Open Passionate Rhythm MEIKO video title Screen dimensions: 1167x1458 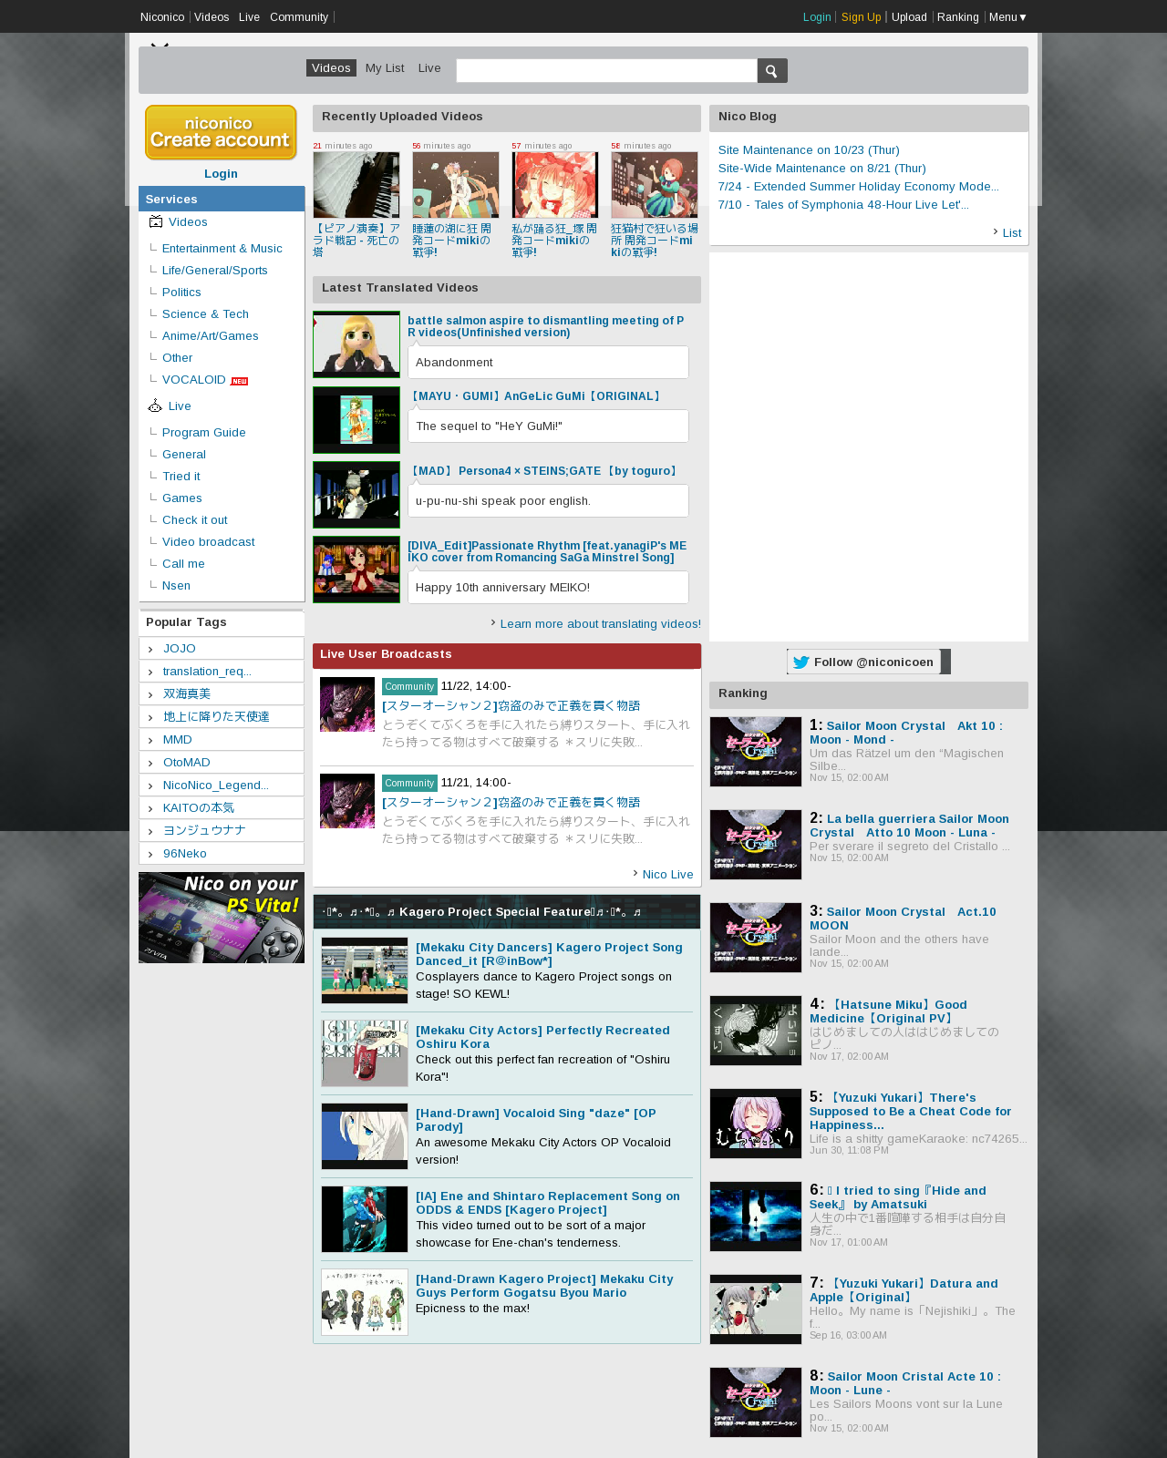[x=547, y=552]
